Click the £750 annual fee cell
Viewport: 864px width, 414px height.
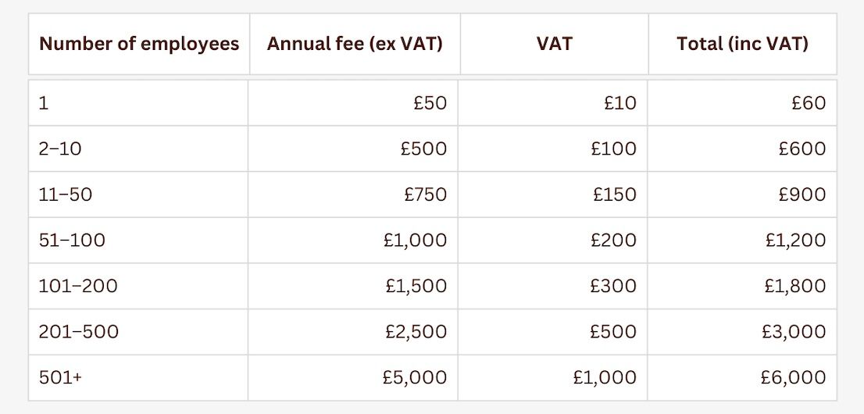(x=425, y=195)
